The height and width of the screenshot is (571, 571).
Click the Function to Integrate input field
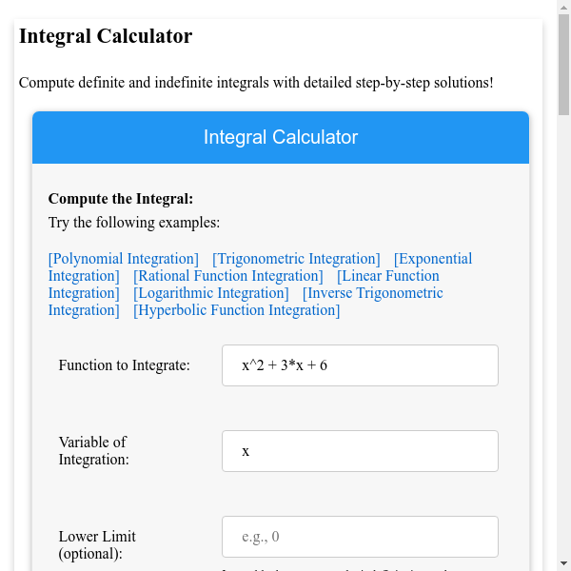pos(360,365)
